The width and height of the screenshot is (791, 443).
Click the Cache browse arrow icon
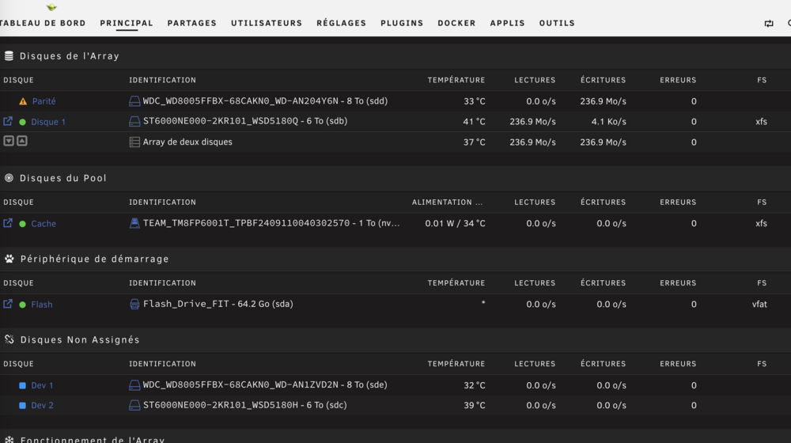[8, 223]
